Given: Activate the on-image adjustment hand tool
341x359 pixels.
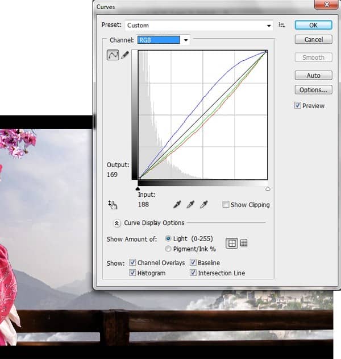Looking at the screenshot, I should point(113,204).
